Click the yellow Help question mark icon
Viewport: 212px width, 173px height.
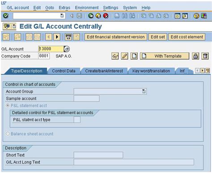pyautogui.click(x=196, y=16)
